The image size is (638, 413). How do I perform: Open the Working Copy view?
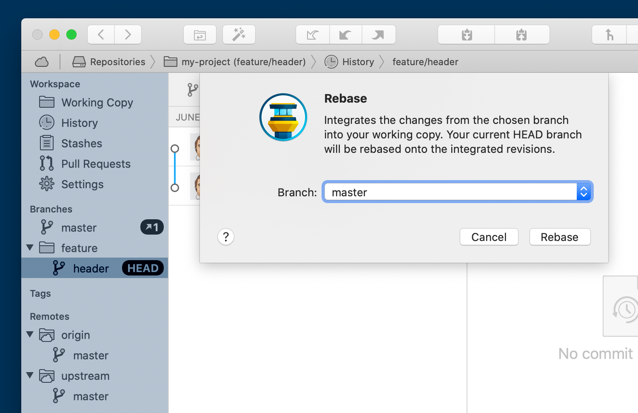[97, 102]
